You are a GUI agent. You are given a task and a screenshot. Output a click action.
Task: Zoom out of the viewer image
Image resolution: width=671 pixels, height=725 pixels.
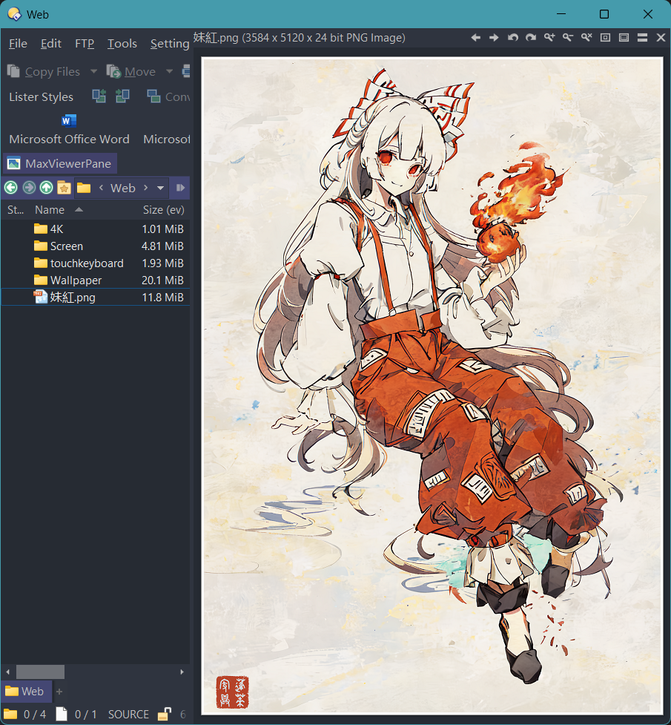point(568,37)
